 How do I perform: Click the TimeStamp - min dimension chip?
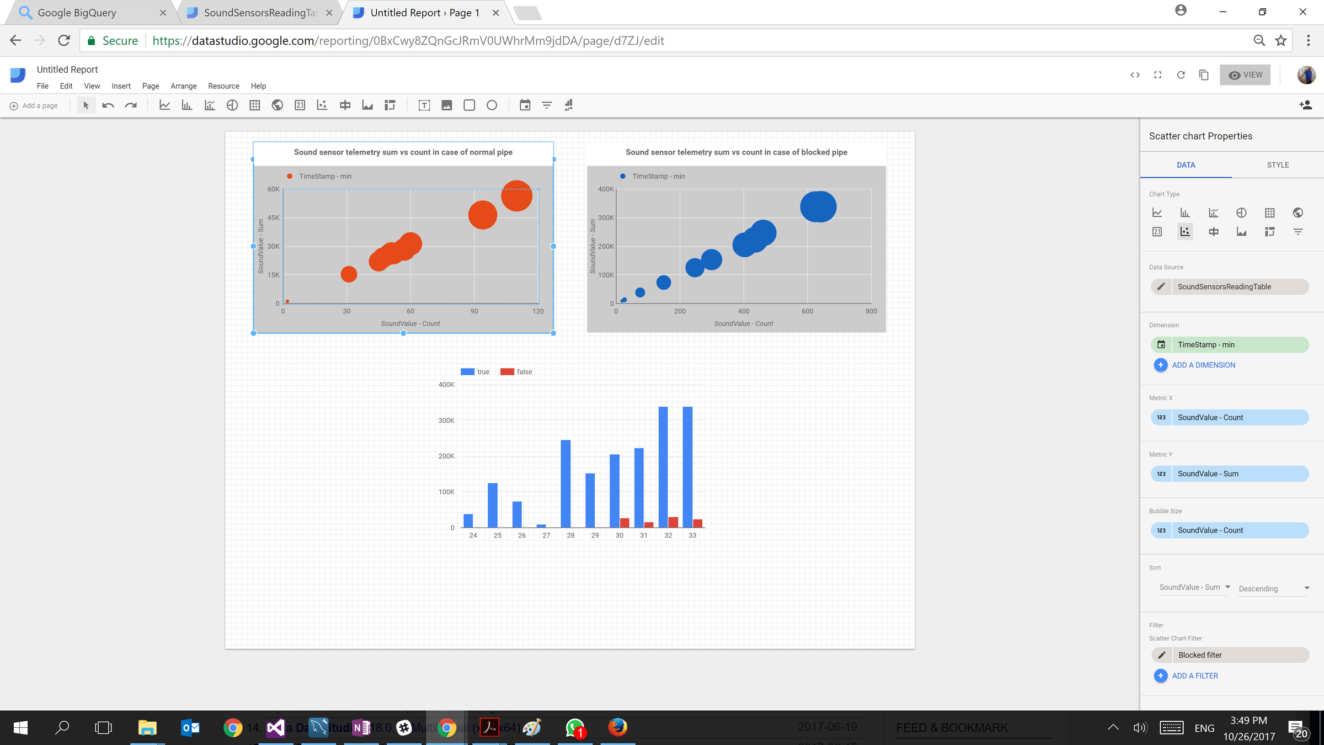(1230, 344)
